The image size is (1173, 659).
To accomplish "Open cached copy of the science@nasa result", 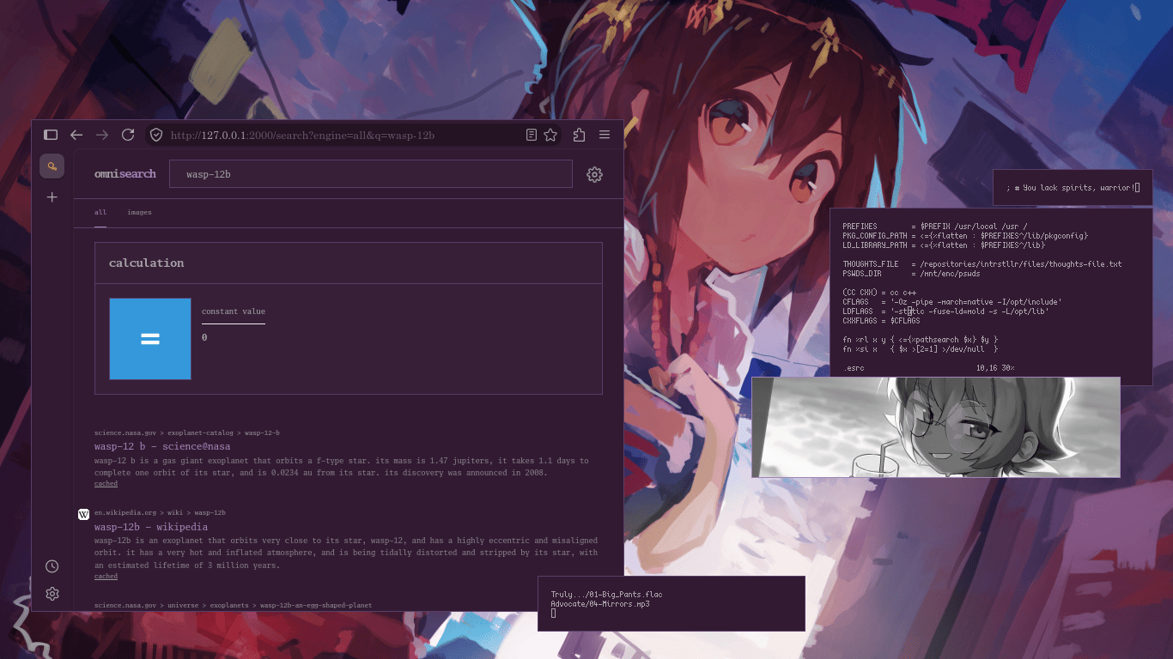I will pos(106,484).
